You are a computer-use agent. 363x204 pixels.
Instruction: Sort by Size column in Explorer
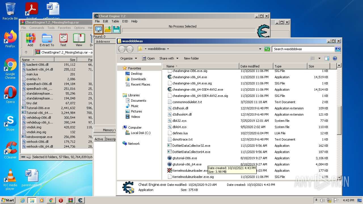coord(318,66)
